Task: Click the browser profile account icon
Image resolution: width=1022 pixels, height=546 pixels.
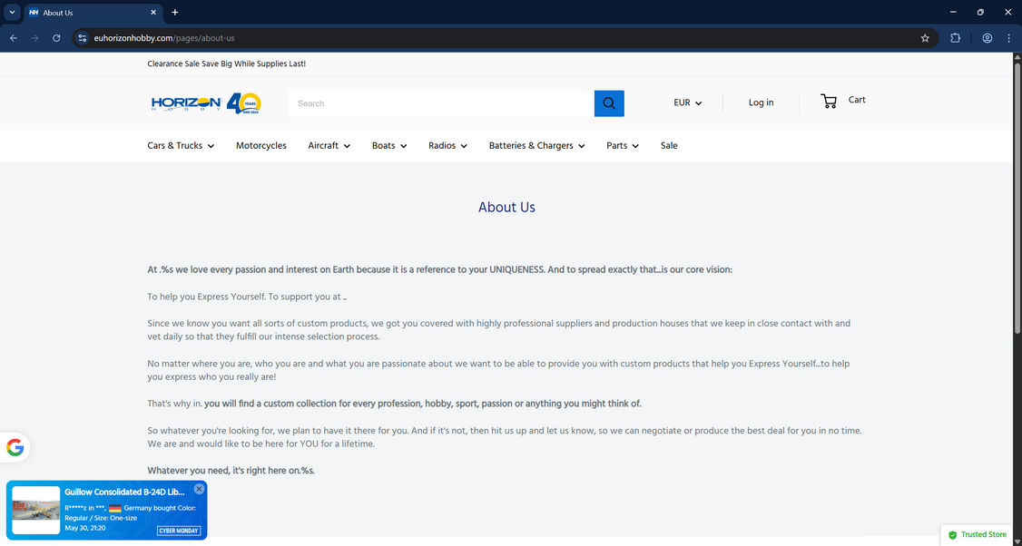Action: coord(987,38)
